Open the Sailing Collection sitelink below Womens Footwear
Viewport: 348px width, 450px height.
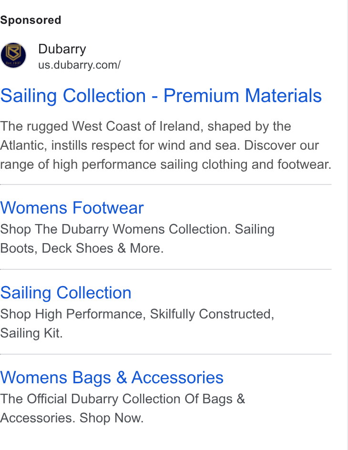pyautogui.click(x=66, y=293)
